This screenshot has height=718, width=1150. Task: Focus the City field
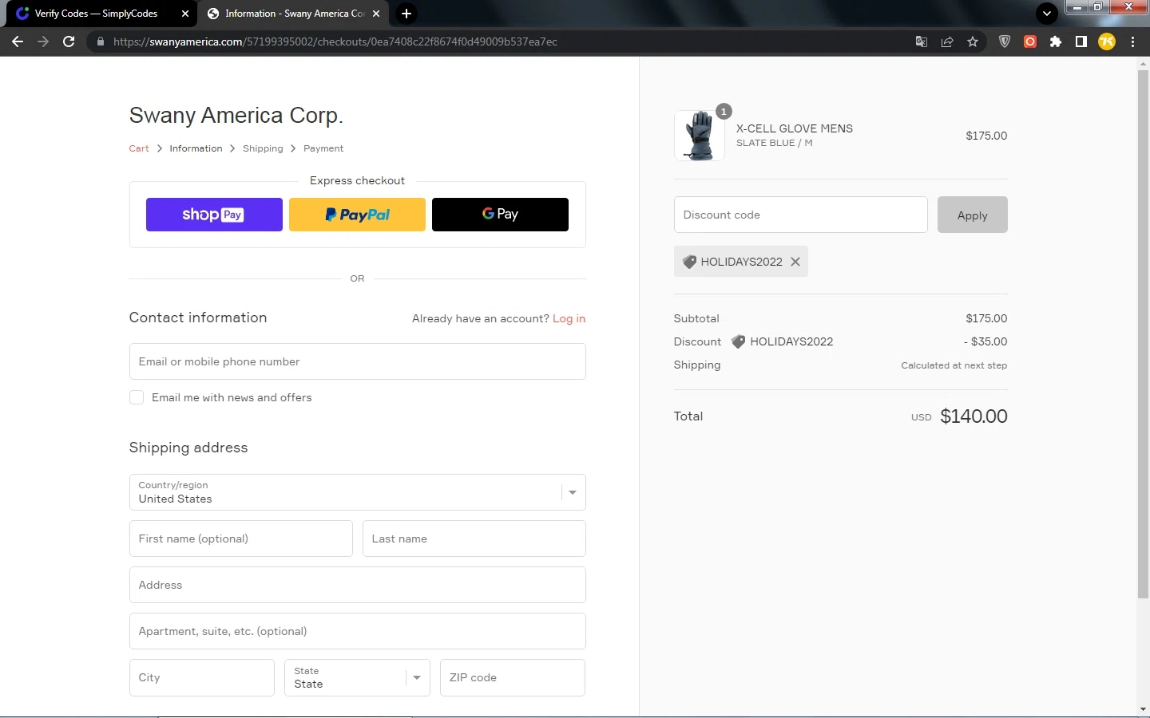pos(201,677)
